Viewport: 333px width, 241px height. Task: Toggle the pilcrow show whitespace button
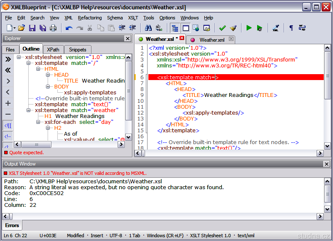tap(291, 28)
